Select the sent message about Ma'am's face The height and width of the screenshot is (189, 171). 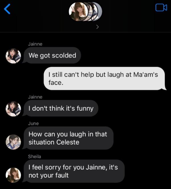pos(105,79)
